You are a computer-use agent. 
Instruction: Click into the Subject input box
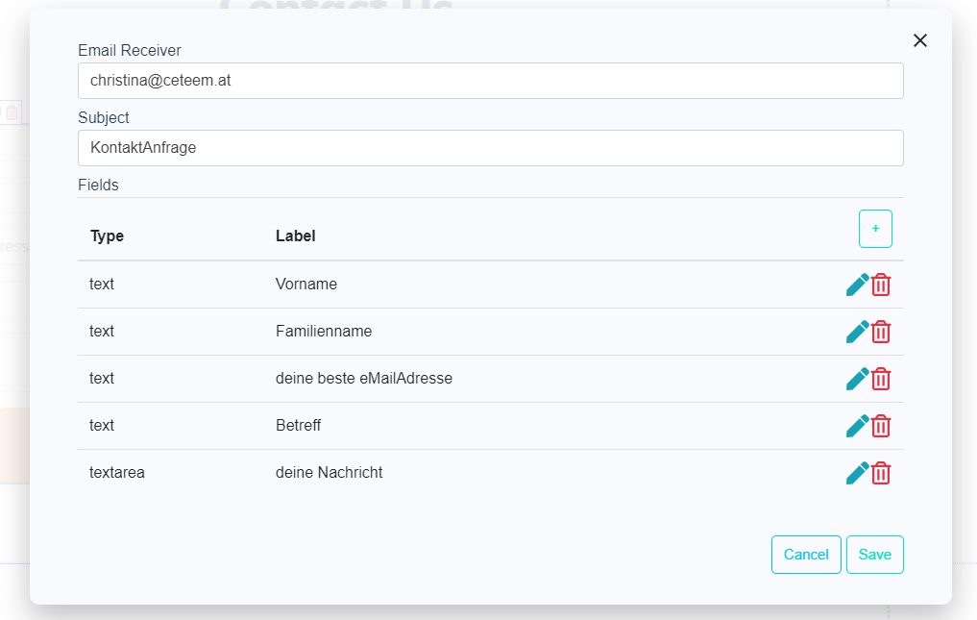coord(490,148)
